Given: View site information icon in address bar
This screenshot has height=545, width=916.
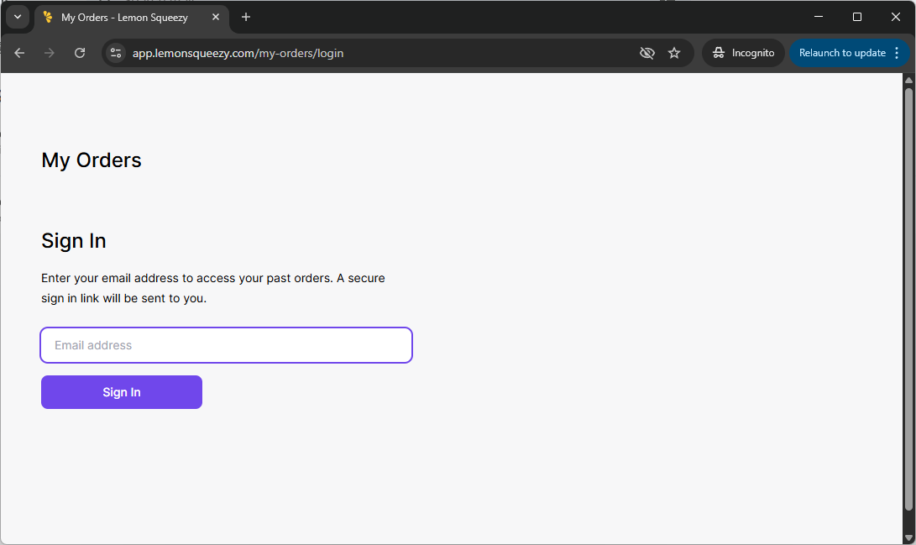Looking at the screenshot, I should point(117,53).
